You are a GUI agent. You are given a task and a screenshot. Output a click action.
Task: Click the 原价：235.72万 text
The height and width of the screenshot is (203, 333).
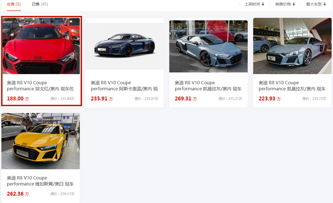[x=314, y=99]
